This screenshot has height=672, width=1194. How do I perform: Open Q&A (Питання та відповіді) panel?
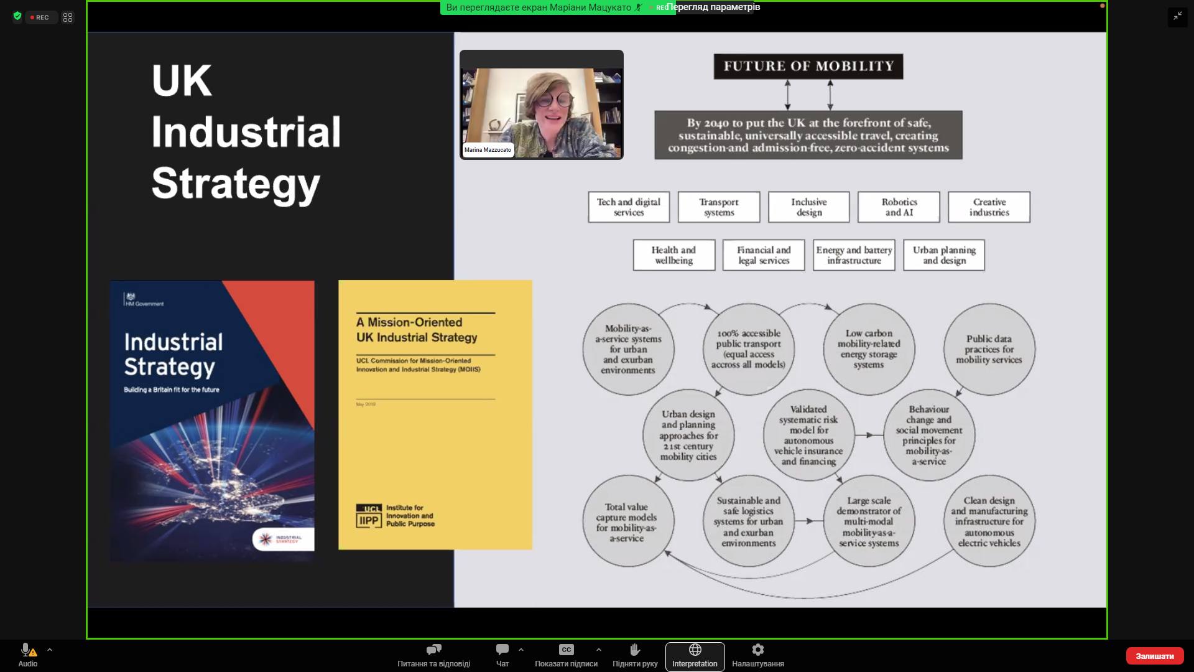pos(433,655)
